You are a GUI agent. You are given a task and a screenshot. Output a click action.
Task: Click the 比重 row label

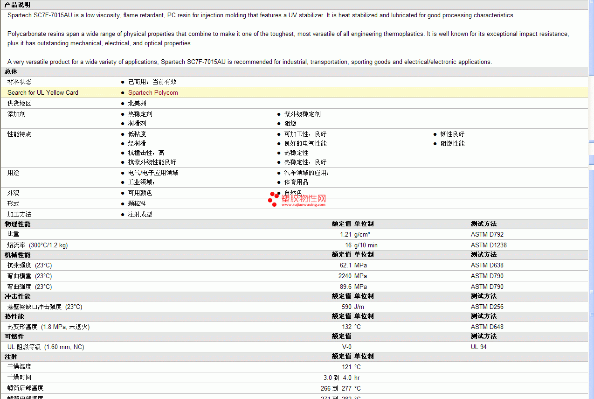point(14,234)
